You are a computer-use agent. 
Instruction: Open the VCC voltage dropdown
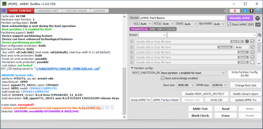(x=146, y=24)
